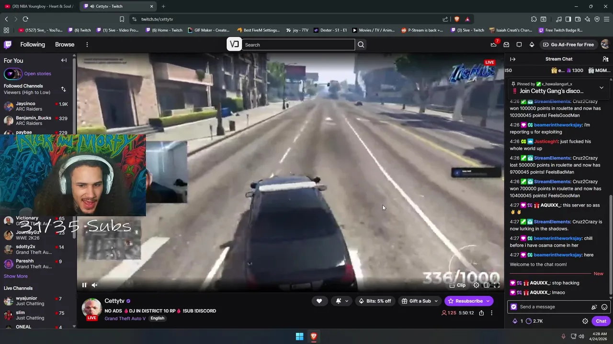This screenshot has height=344, width=613.
Task: Open stories link in sidebar
Action: click(37, 74)
